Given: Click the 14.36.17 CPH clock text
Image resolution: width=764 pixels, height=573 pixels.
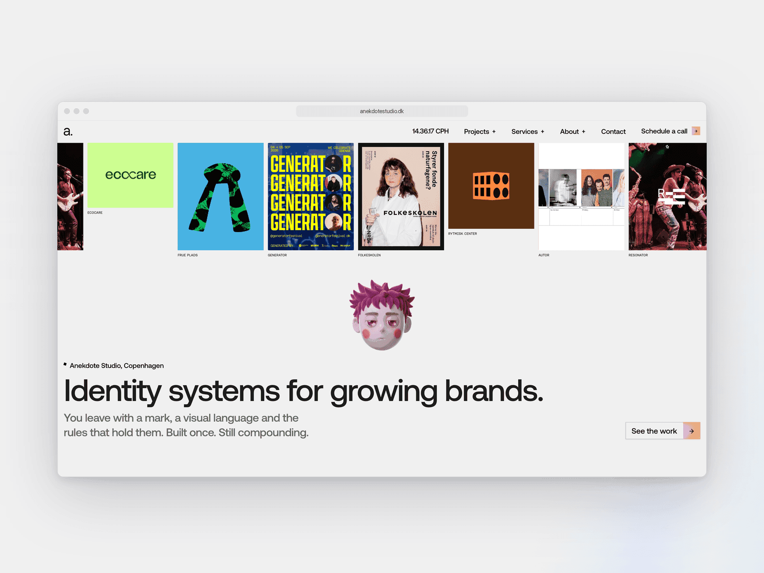Looking at the screenshot, I should point(431,131).
